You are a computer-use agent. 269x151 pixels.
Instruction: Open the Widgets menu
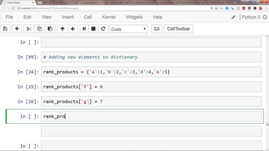[134, 17]
